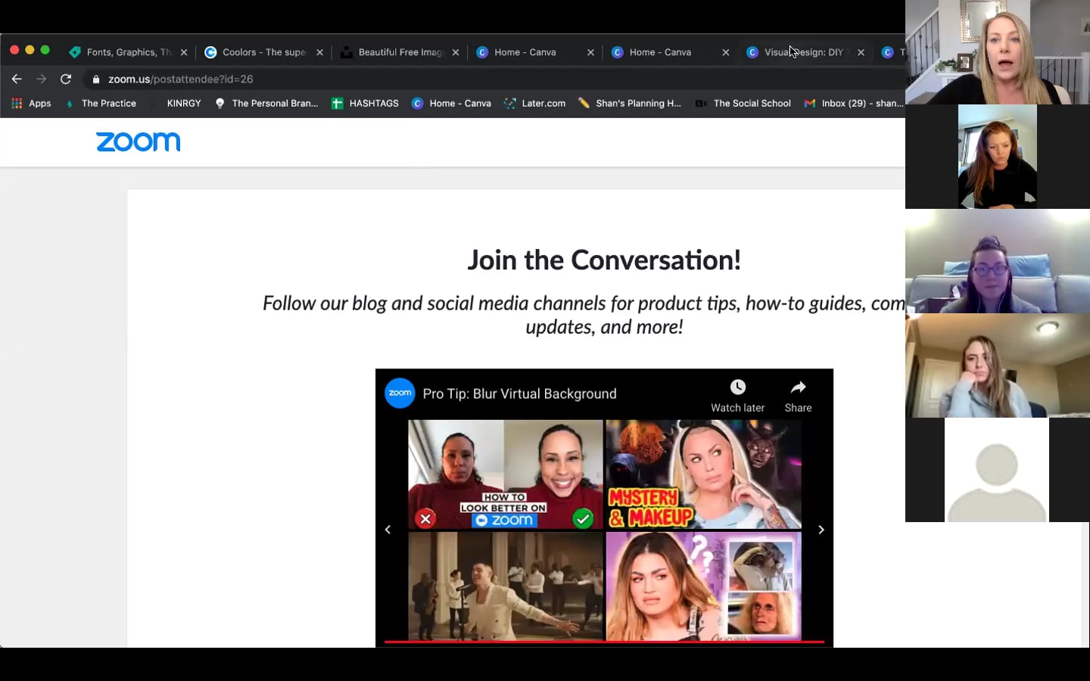Open the Later.com bookmark
The width and height of the screenshot is (1090, 681).
[x=535, y=103]
